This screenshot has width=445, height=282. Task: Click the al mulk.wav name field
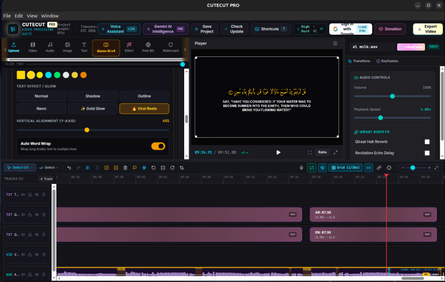click(x=372, y=47)
